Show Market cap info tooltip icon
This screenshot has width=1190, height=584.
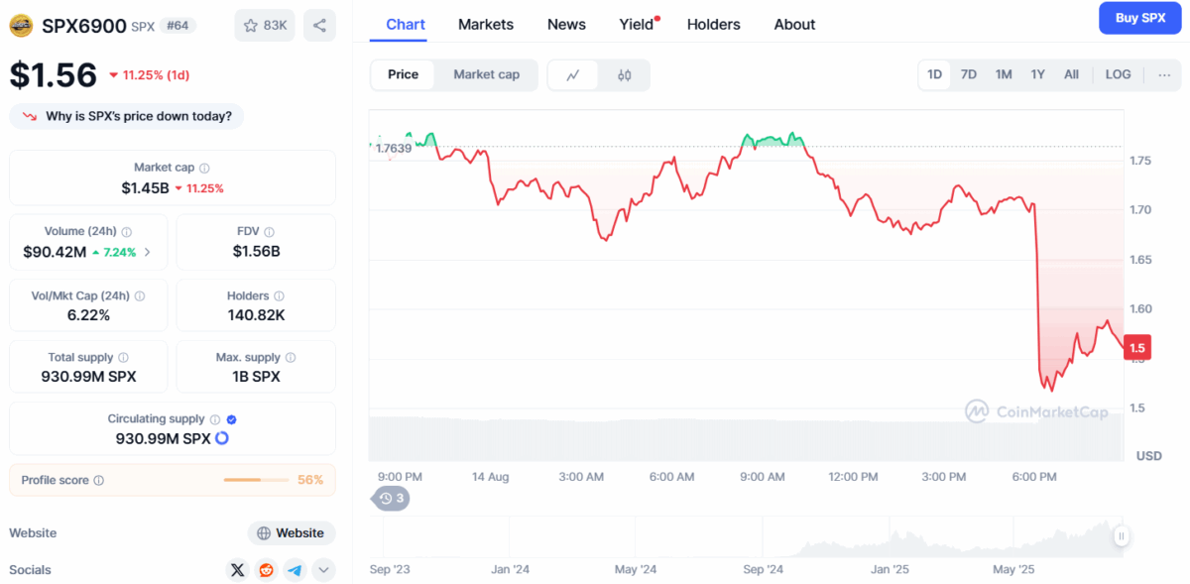[204, 169]
